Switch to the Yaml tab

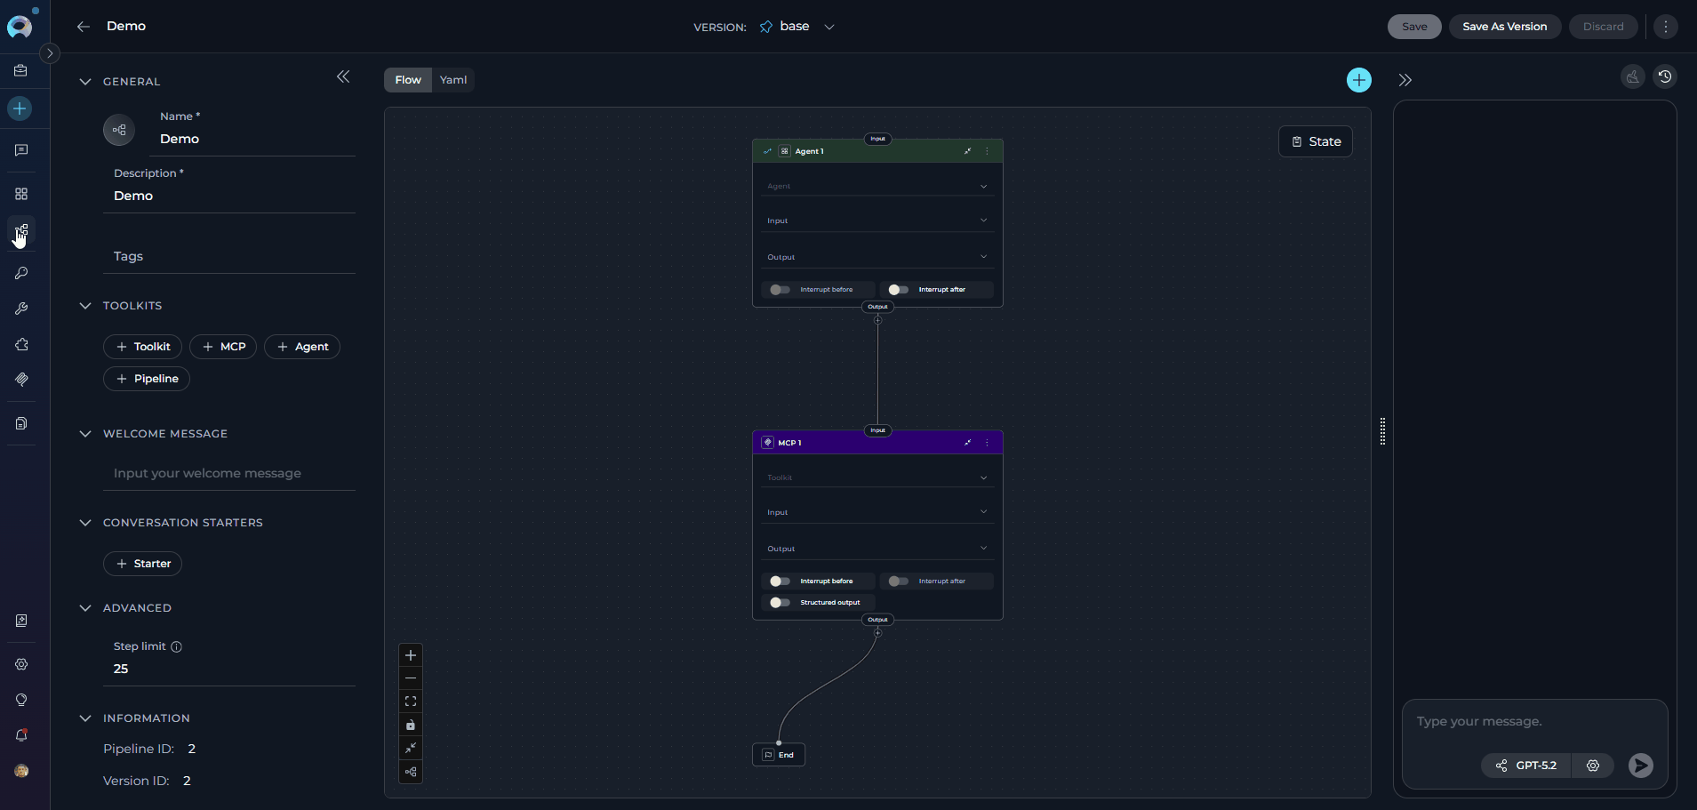click(453, 80)
